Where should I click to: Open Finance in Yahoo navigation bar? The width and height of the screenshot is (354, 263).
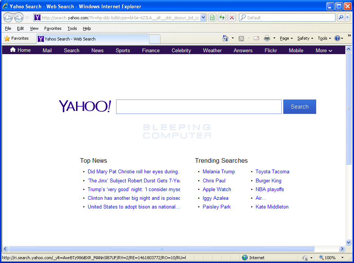151,50
